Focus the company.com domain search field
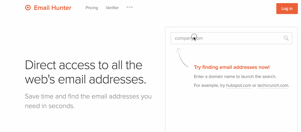This screenshot has width=301, height=132. coord(226,38)
